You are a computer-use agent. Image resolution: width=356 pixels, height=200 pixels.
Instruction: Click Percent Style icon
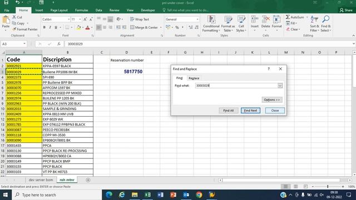click(177, 27)
